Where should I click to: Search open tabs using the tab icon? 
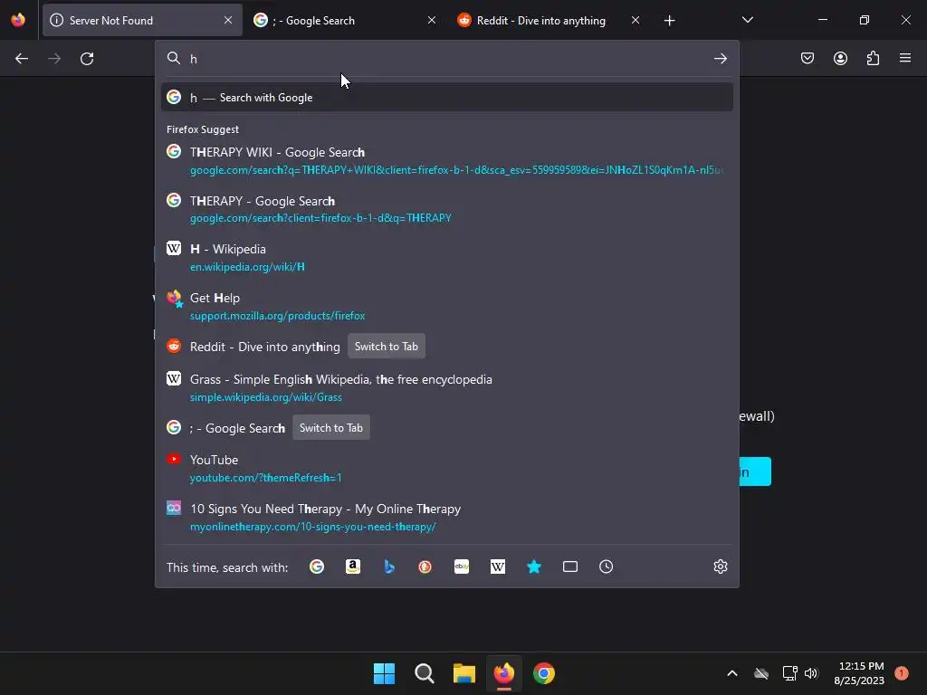click(x=570, y=566)
